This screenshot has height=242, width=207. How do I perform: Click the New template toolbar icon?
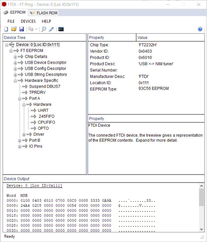6,29
